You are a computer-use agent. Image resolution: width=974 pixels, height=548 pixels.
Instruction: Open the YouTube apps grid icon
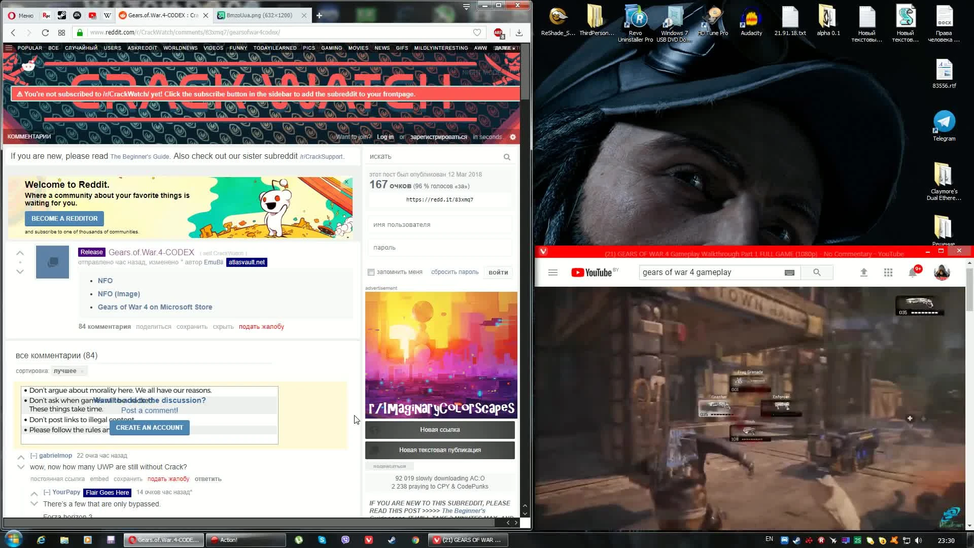pos(888,272)
